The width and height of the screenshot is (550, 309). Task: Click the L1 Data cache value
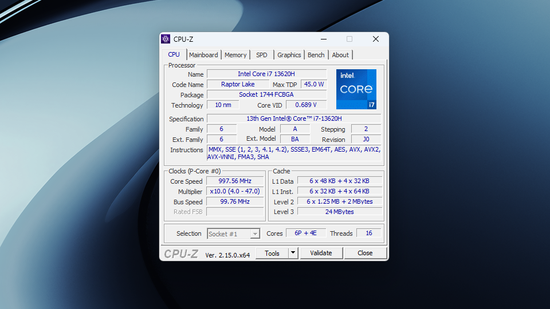coord(340,181)
